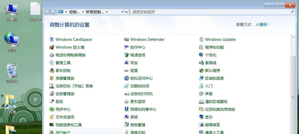The height and width of the screenshot is (134, 299).
Task: Click the 网络和共享中心 icon
Action: (x=126, y=109)
